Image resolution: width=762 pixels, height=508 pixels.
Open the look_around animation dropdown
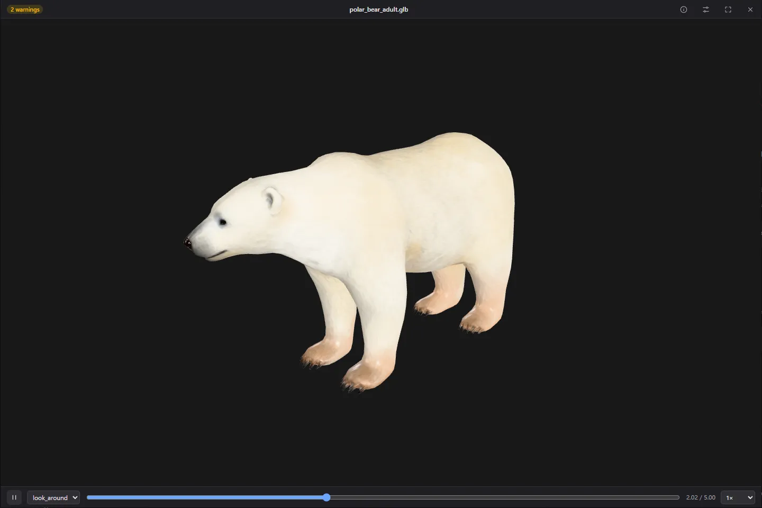(53, 497)
